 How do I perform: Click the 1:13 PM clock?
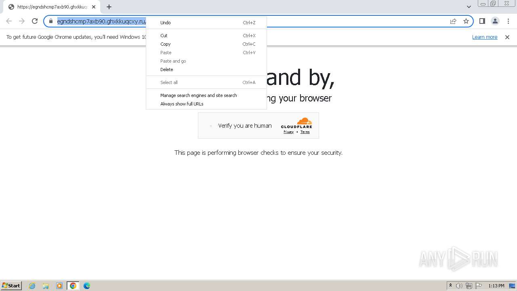coord(496,286)
